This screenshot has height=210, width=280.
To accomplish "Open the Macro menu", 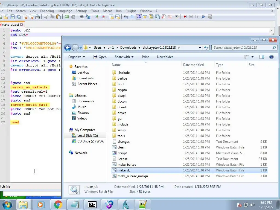I will click(107, 11).
